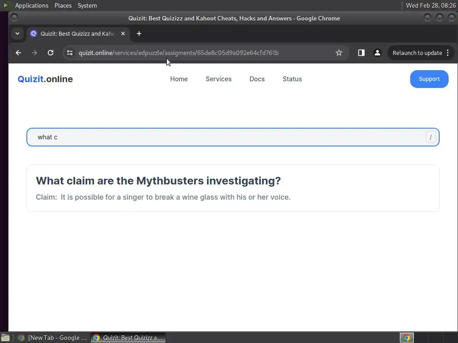Viewport: 458px width, 343px height.
Task: Expand the tab search dropdown arrow
Action: [17, 33]
